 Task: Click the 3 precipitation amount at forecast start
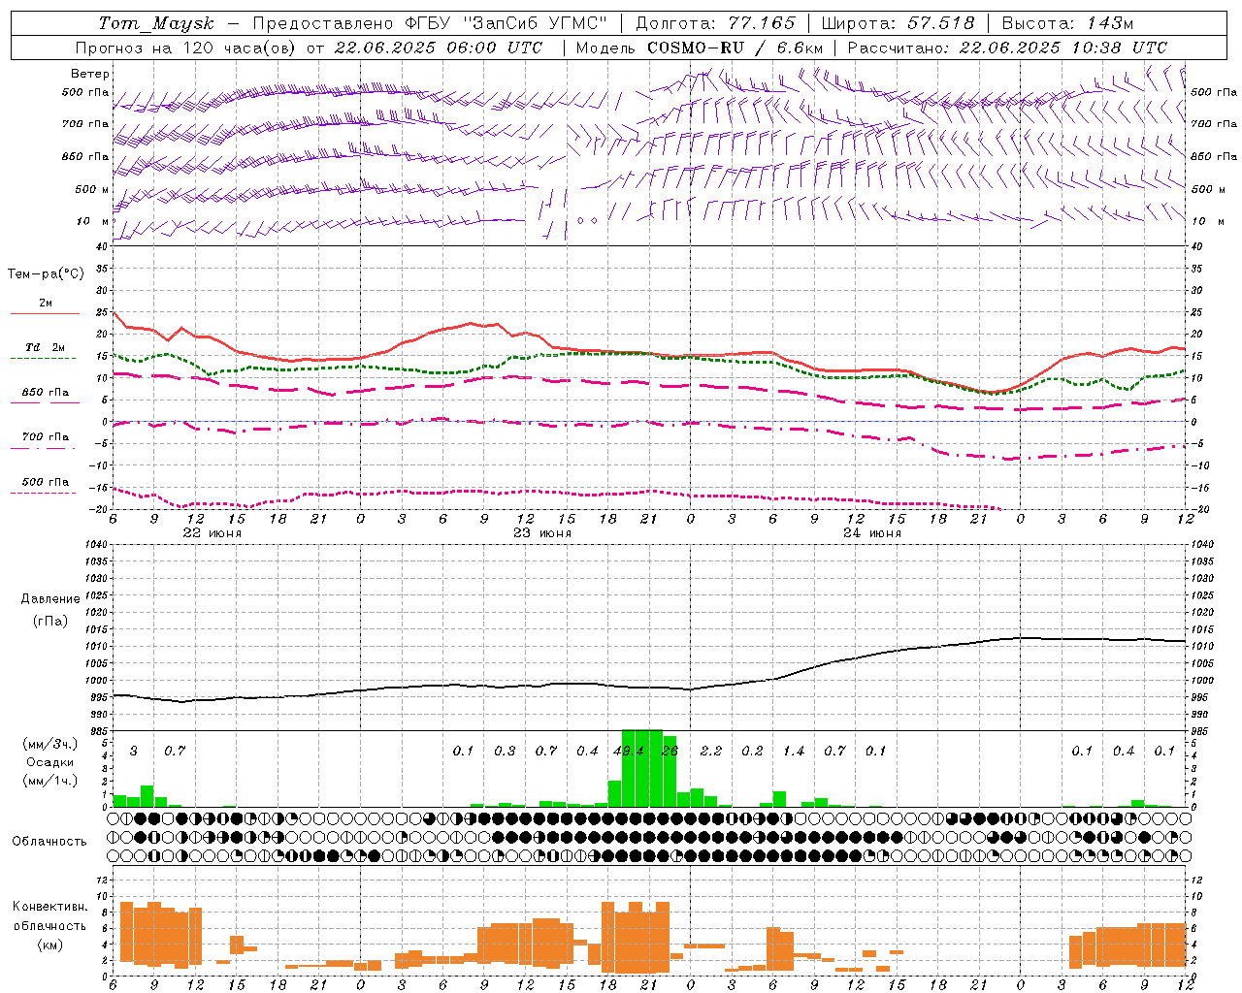(x=134, y=751)
